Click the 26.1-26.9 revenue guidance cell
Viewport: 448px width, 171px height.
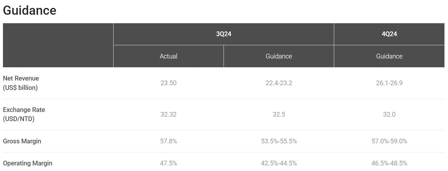click(x=389, y=83)
